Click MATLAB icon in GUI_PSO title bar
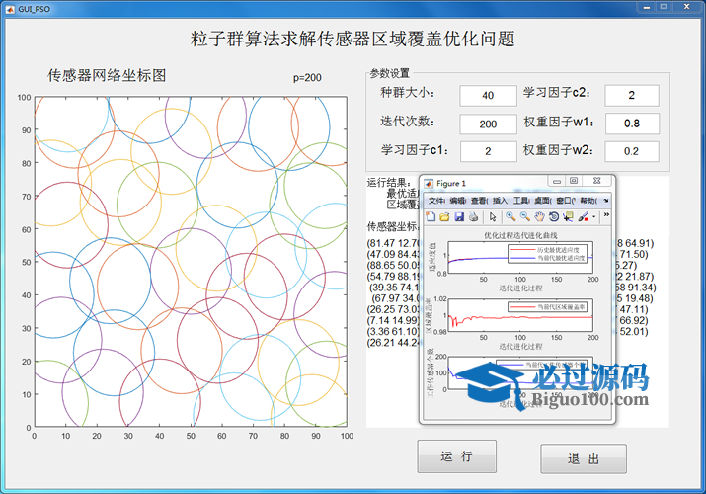This screenshot has height=494, width=706. [x=11, y=9]
